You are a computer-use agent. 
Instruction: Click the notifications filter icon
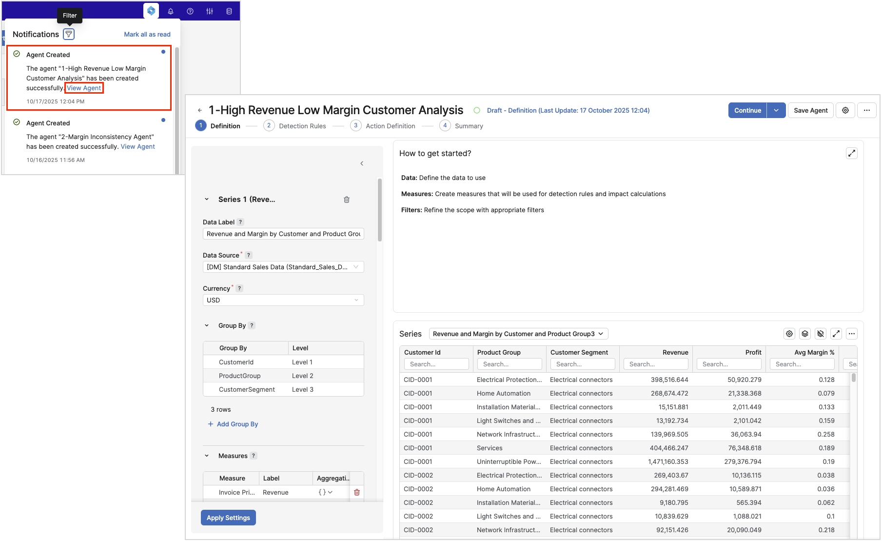[69, 34]
